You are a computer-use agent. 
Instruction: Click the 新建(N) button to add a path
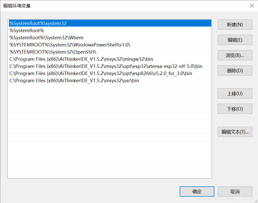pyautogui.click(x=235, y=25)
